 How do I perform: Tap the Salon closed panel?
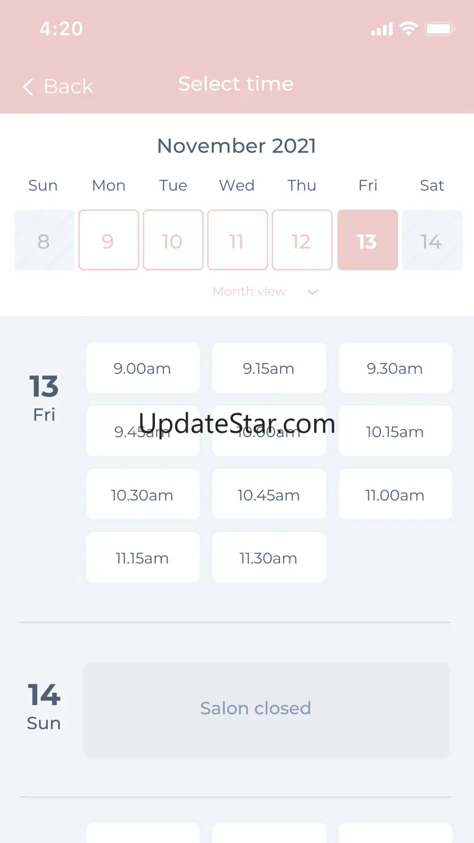[266, 709]
